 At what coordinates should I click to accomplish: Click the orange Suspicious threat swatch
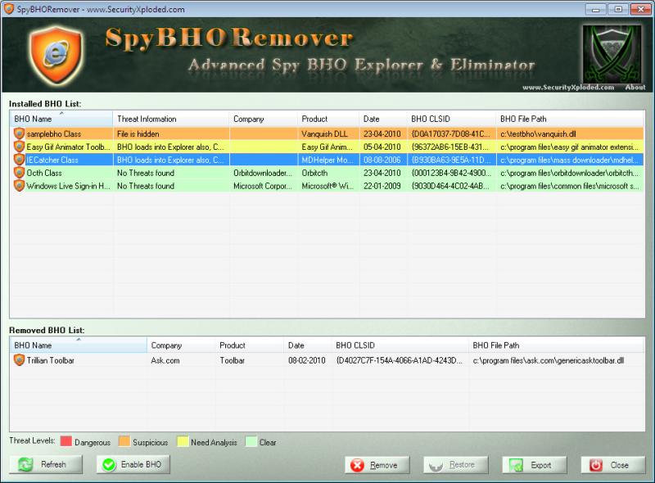pyautogui.click(x=124, y=441)
